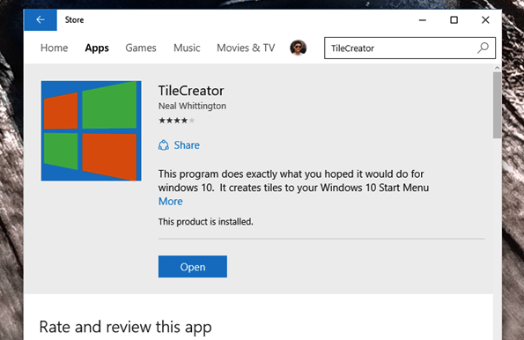Expand description with the More link
This screenshot has width=524, height=340.
tap(171, 201)
